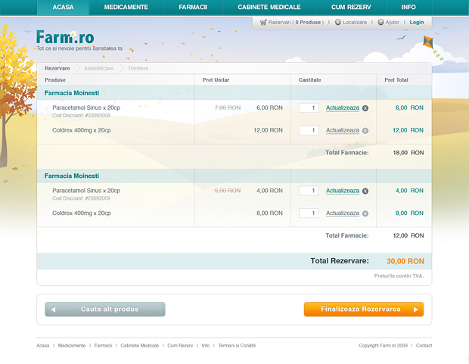The height and width of the screenshot is (364, 469).
Task: Click the Login link
Action: coord(417,23)
